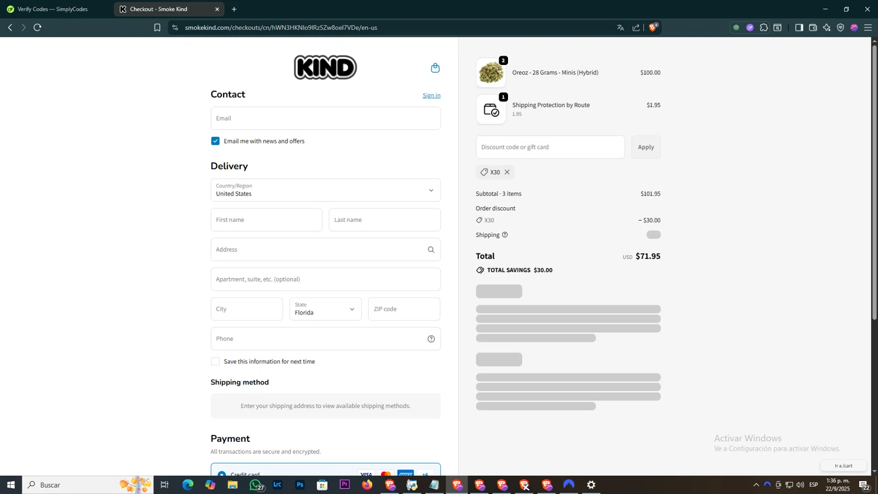Toggle the browser sidebar panel
Viewport: 878px width, 494px height.
pos(799,28)
